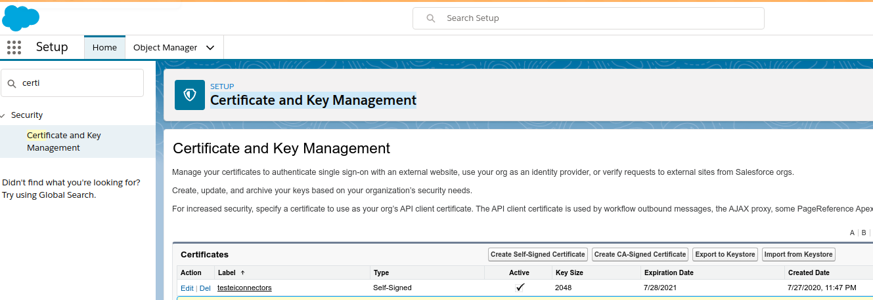This screenshot has height=300, width=873.
Task: Open the Object Manager tab
Action: tap(165, 47)
